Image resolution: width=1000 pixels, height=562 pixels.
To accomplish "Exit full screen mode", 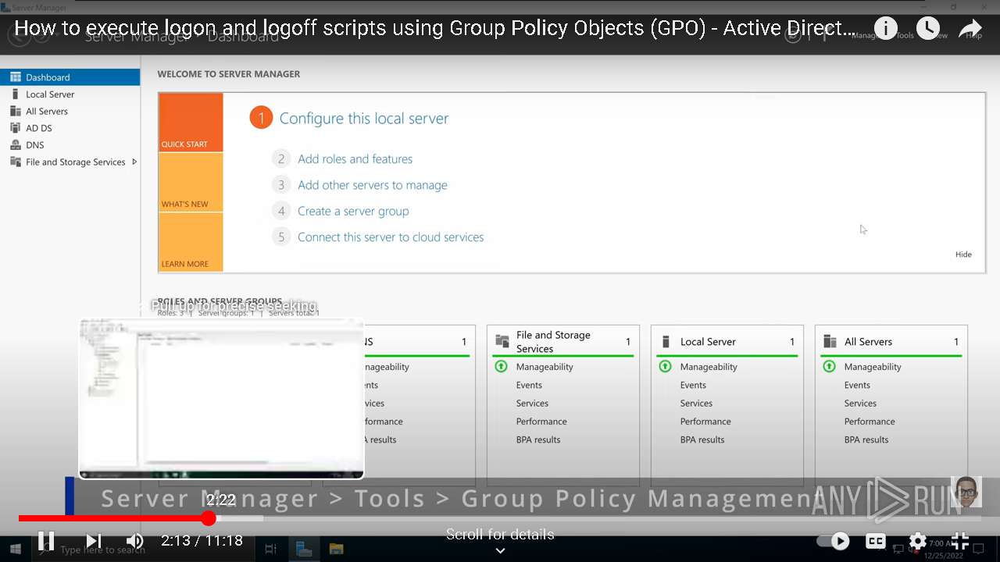I will tap(960, 540).
